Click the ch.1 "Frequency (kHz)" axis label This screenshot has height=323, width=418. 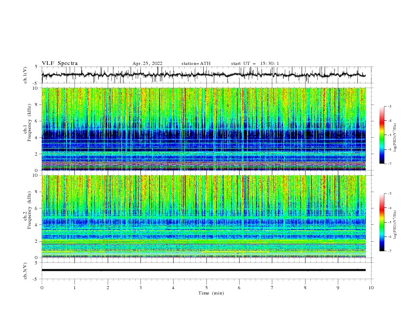pyautogui.click(x=30, y=122)
